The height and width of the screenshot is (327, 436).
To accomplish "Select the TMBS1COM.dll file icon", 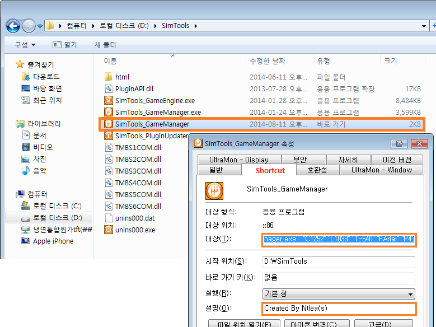I will [x=109, y=147].
